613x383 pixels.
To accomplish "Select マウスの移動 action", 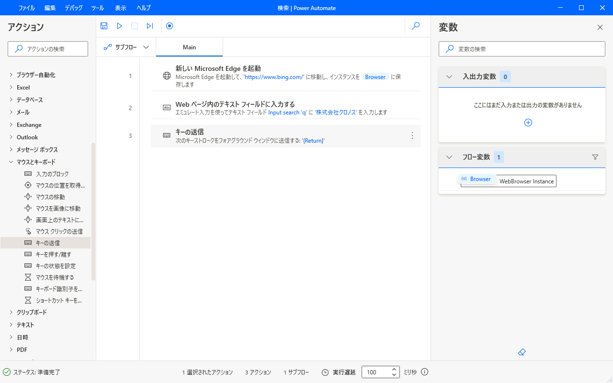I will click(x=45, y=197).
